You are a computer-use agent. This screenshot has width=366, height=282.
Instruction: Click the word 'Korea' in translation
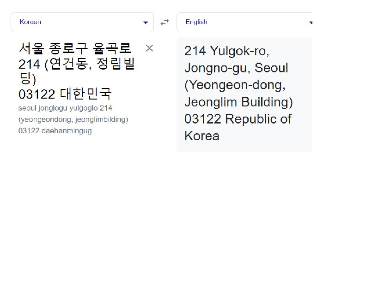click(202, 136)
